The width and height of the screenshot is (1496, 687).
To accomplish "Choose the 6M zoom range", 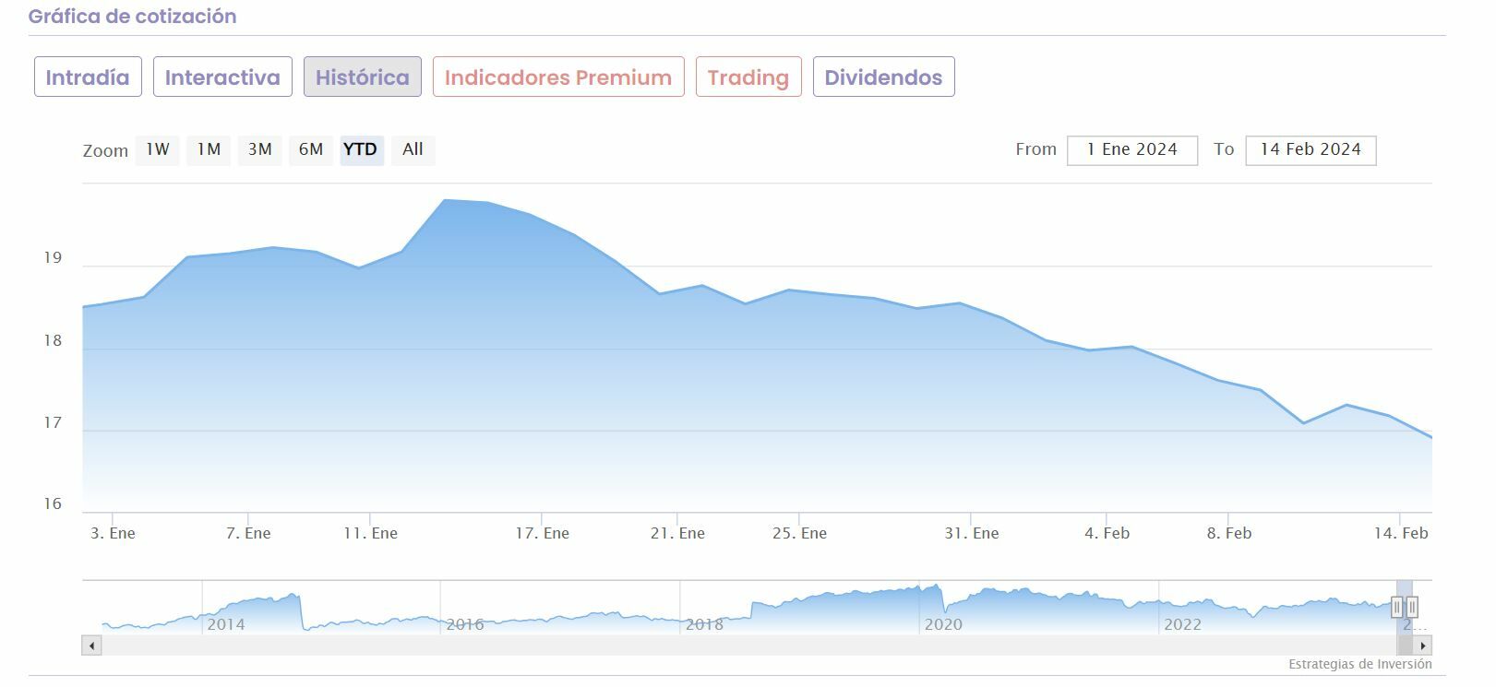I will [x=311, y=149].
